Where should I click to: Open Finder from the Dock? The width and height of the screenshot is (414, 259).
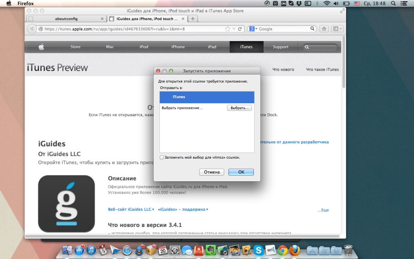click(x=67, y=250)
